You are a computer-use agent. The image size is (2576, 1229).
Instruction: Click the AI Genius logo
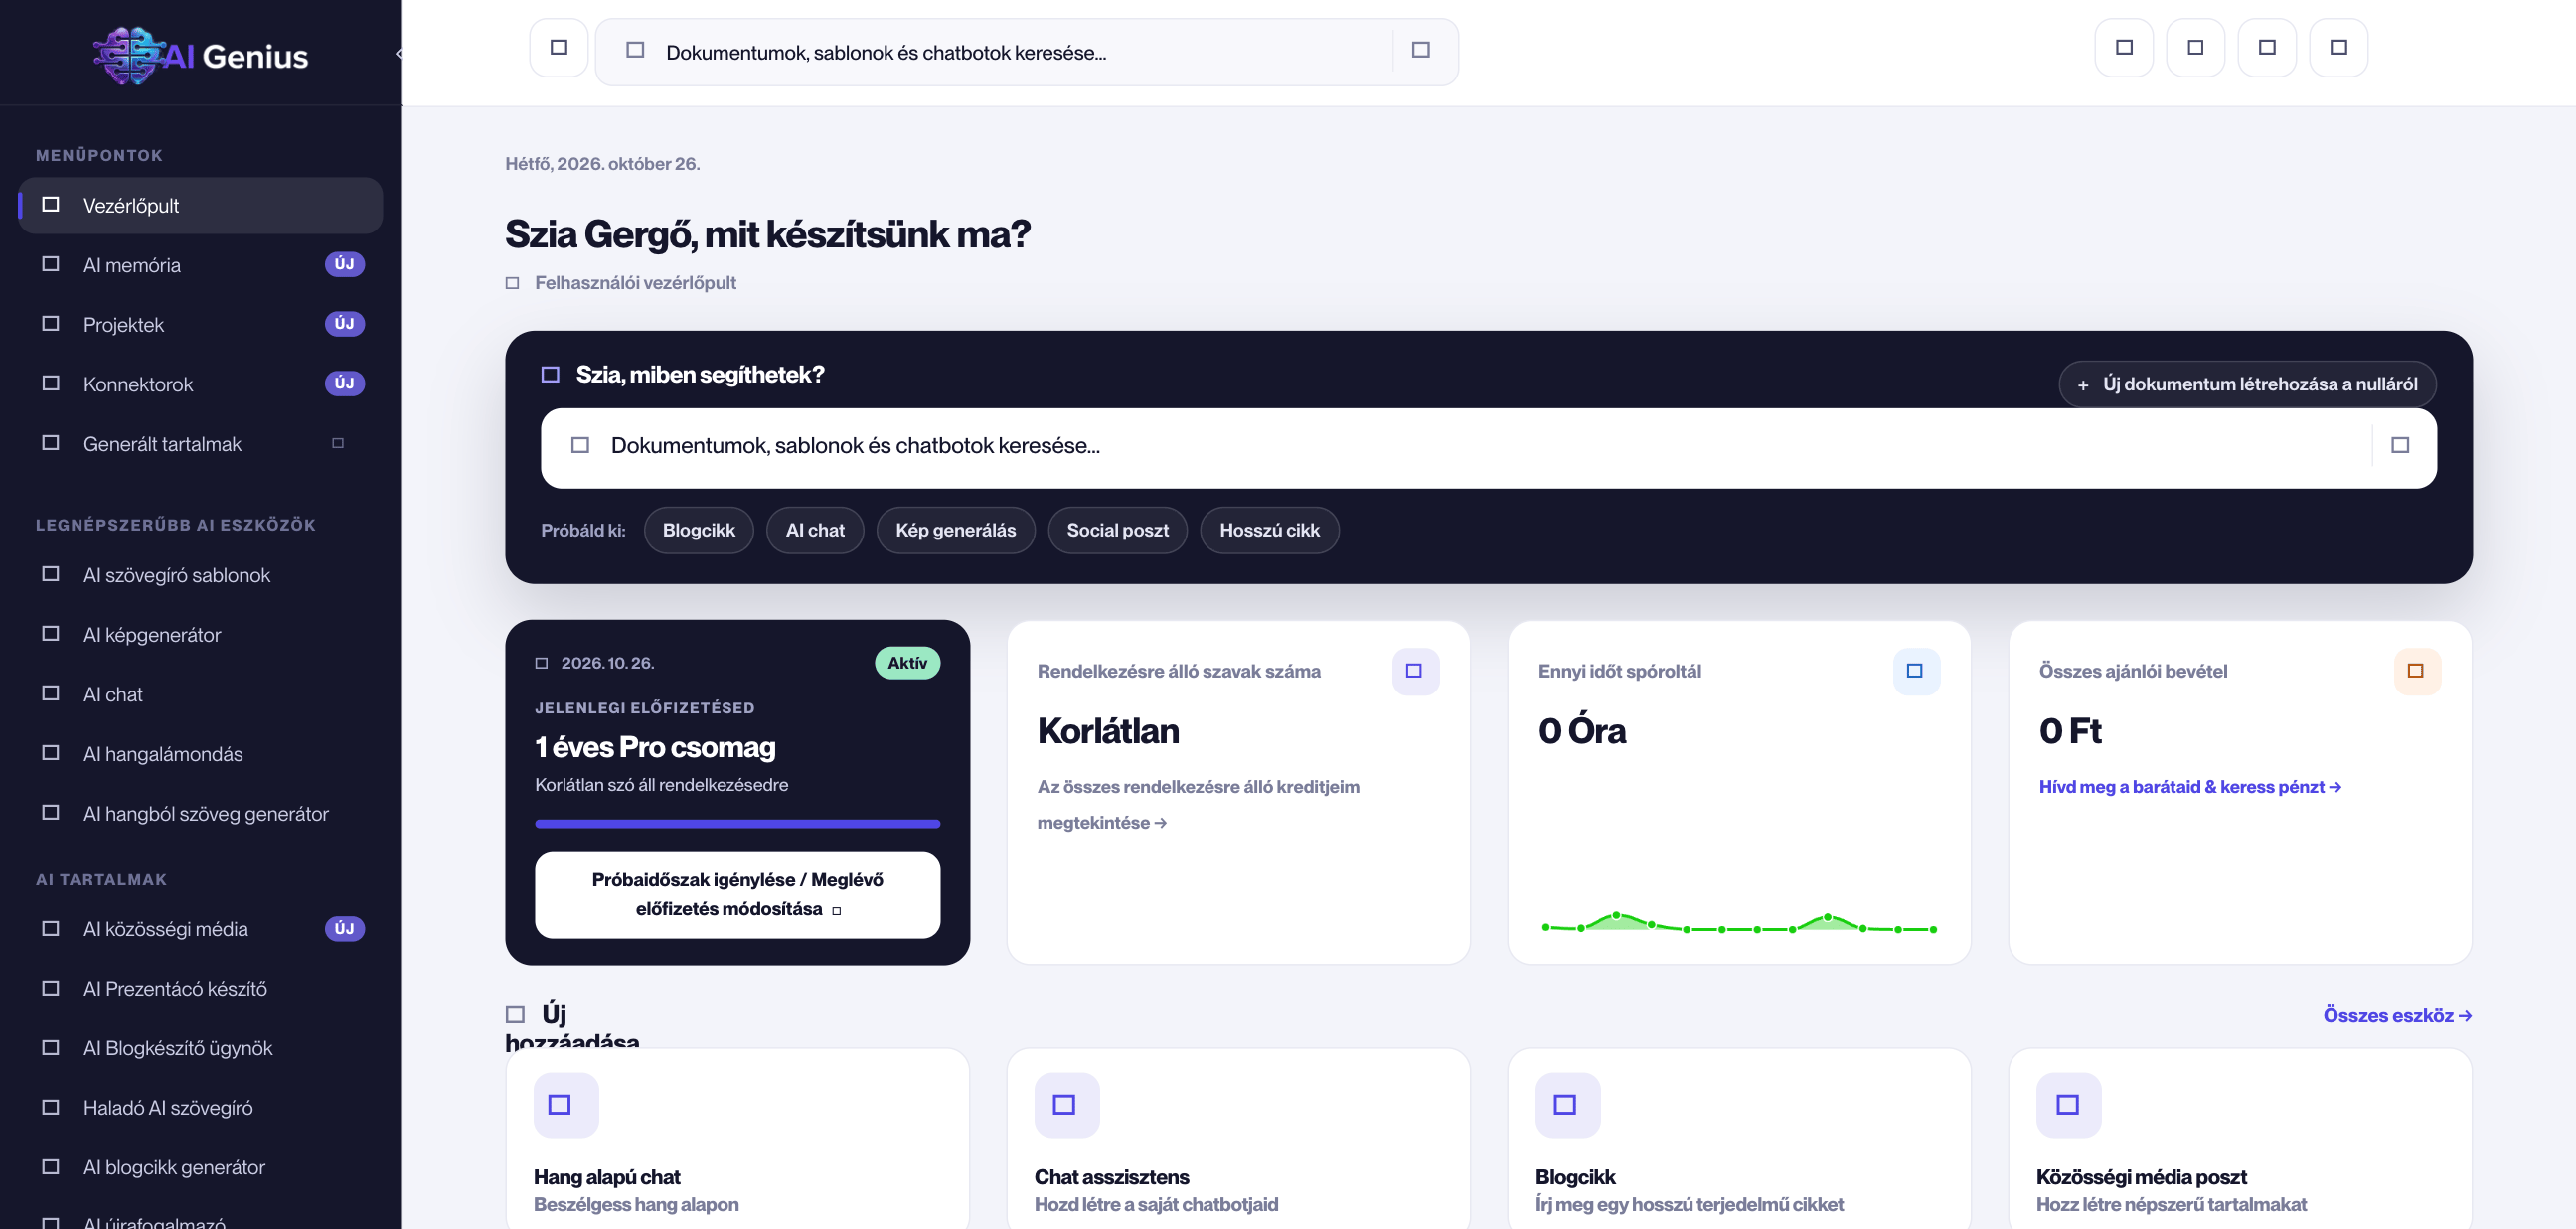tap(200, 55)
